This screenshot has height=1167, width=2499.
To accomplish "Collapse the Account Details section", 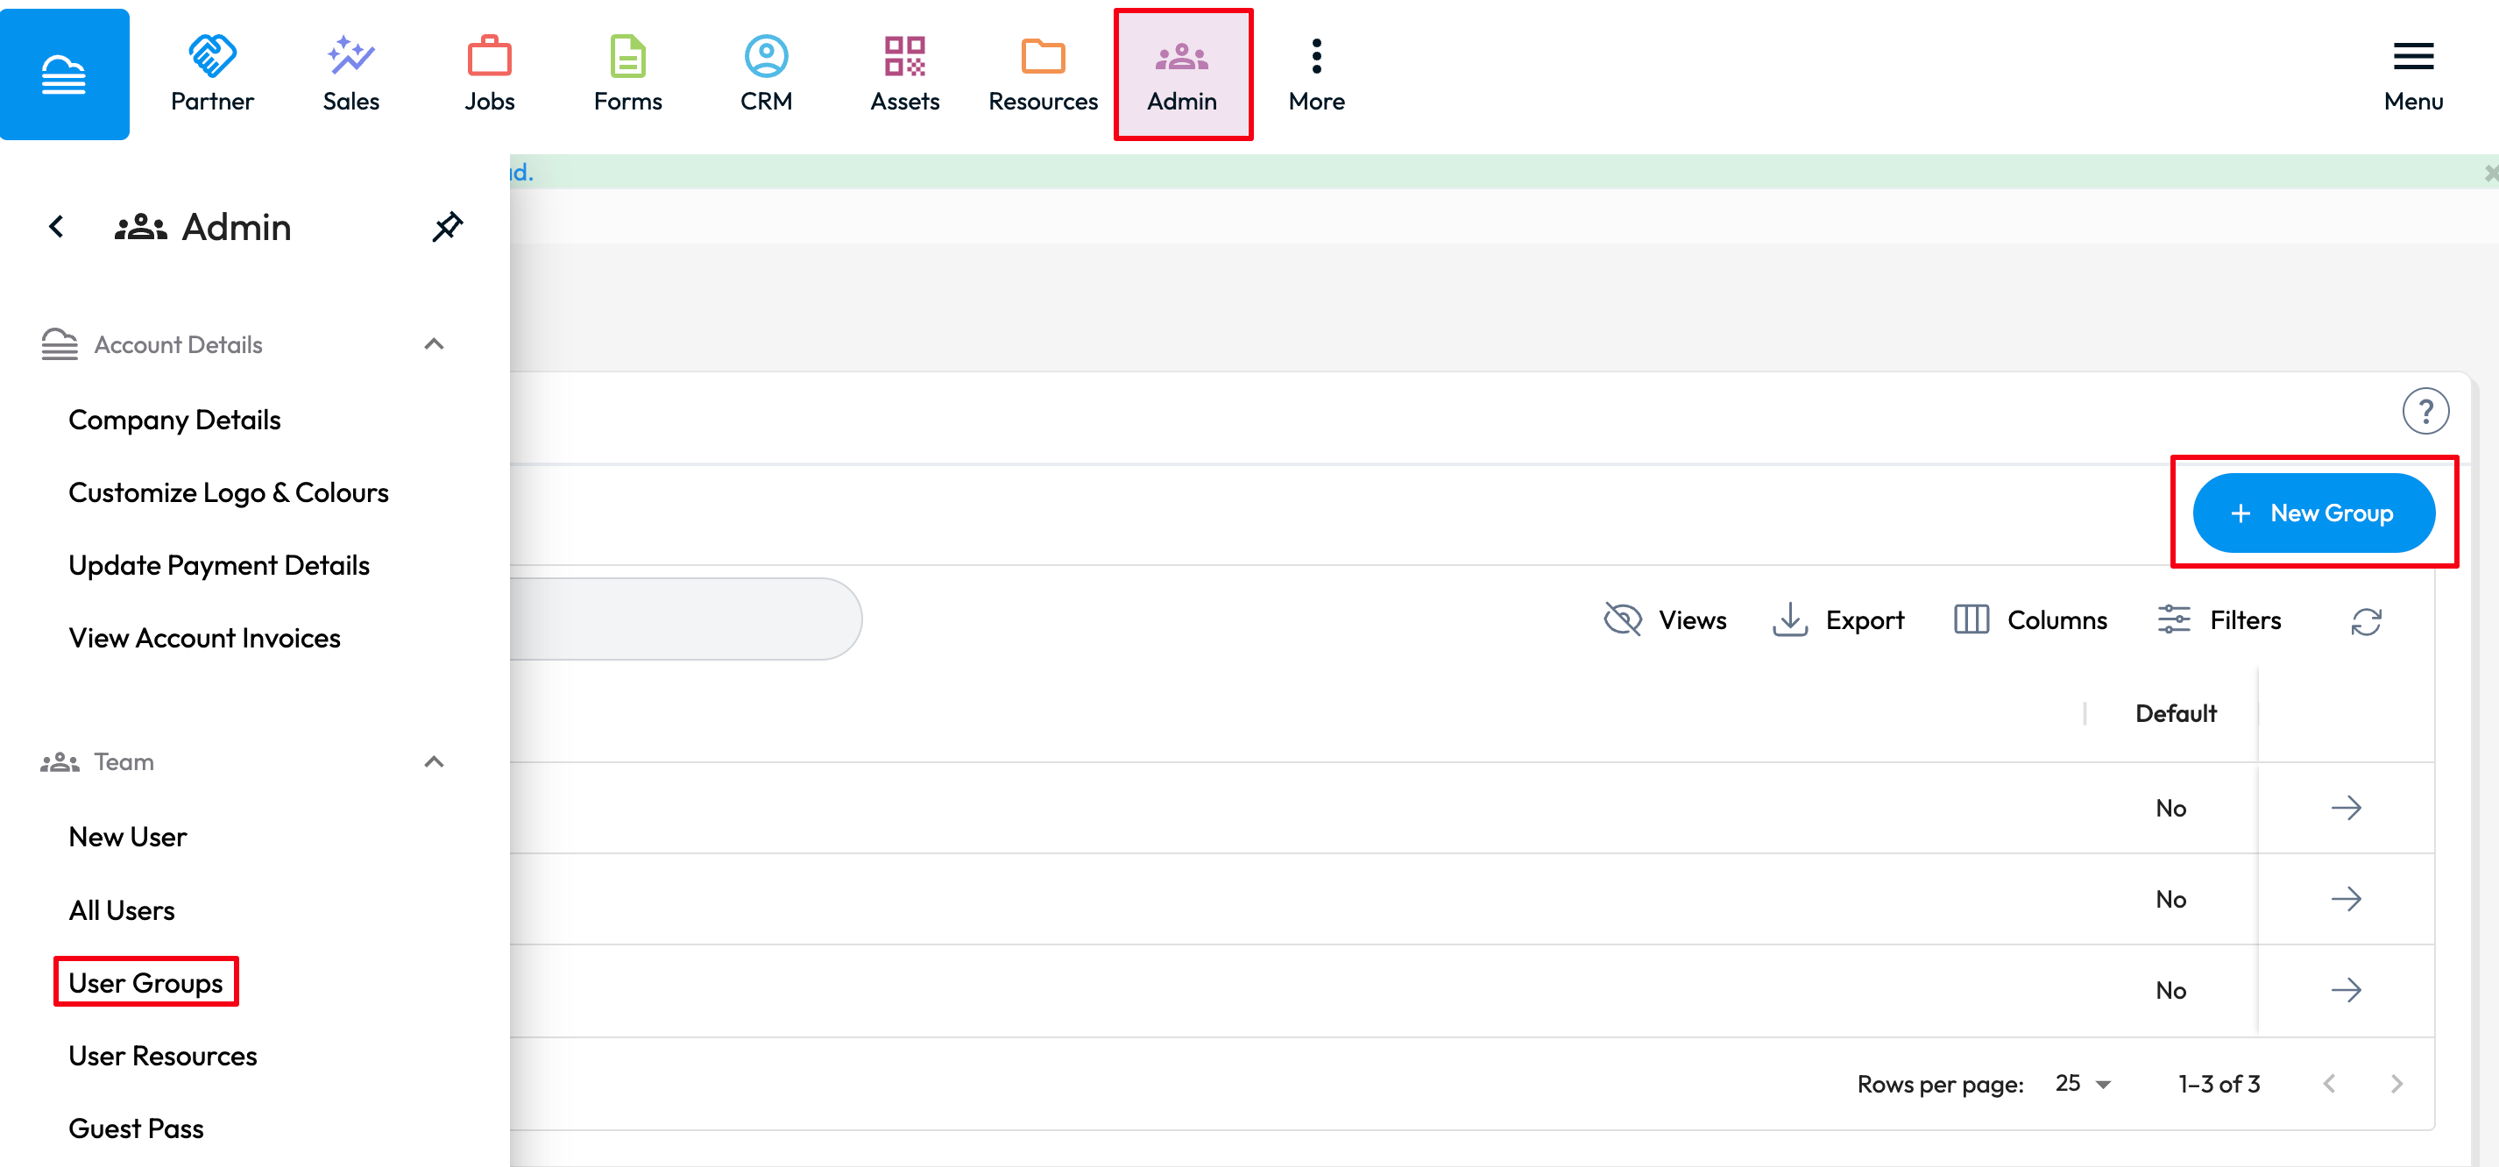I will pyautogui.click(x=434, y=344).
